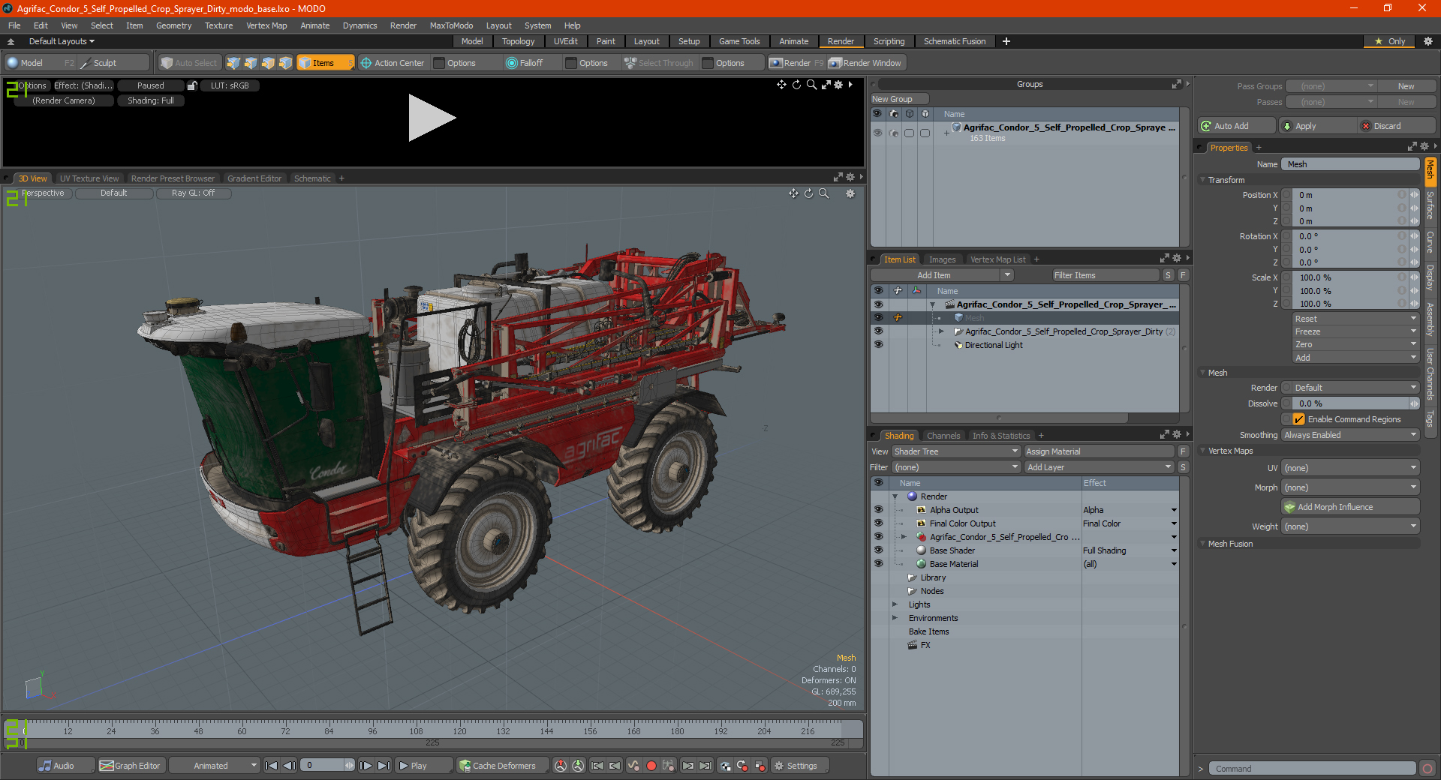
Task: Step to next frame
Action: click(x=366, y=766)
